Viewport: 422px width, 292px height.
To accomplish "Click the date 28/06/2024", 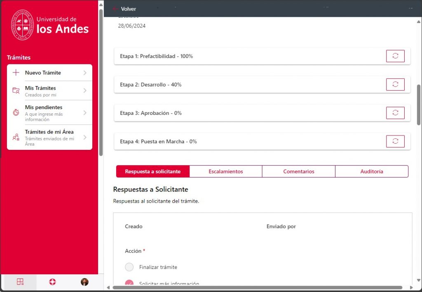I will click(131, 26).
